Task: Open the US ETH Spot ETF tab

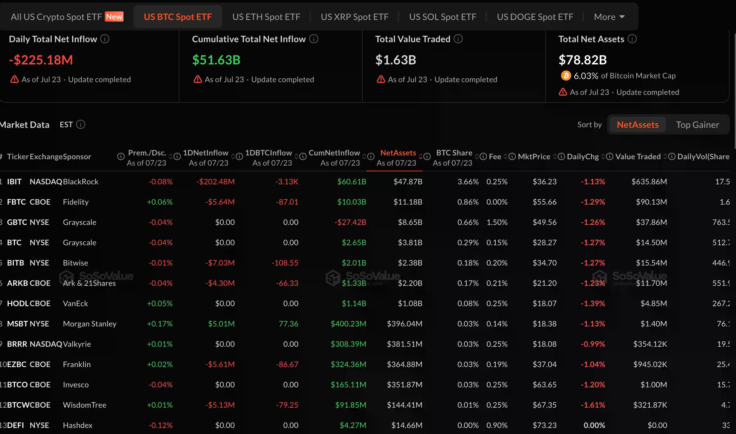Action: click(266, 17)
